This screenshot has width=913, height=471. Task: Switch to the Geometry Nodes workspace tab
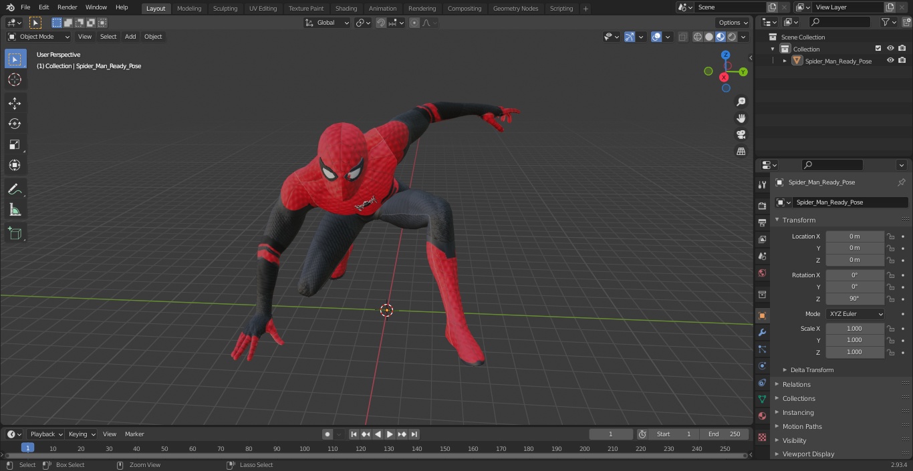pyautogui.click(x=515, y=8)
